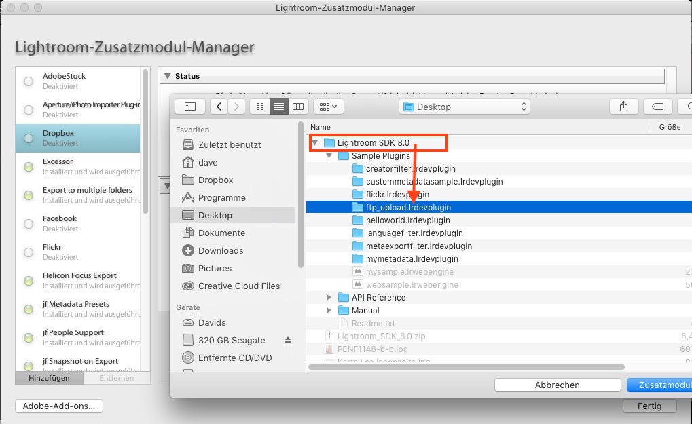Collapse the Status section triangle
Viewport: 692px width, 424px height.
click(167, 76)
